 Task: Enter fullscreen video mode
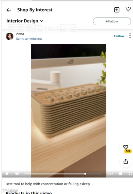[x=130, y=174]
